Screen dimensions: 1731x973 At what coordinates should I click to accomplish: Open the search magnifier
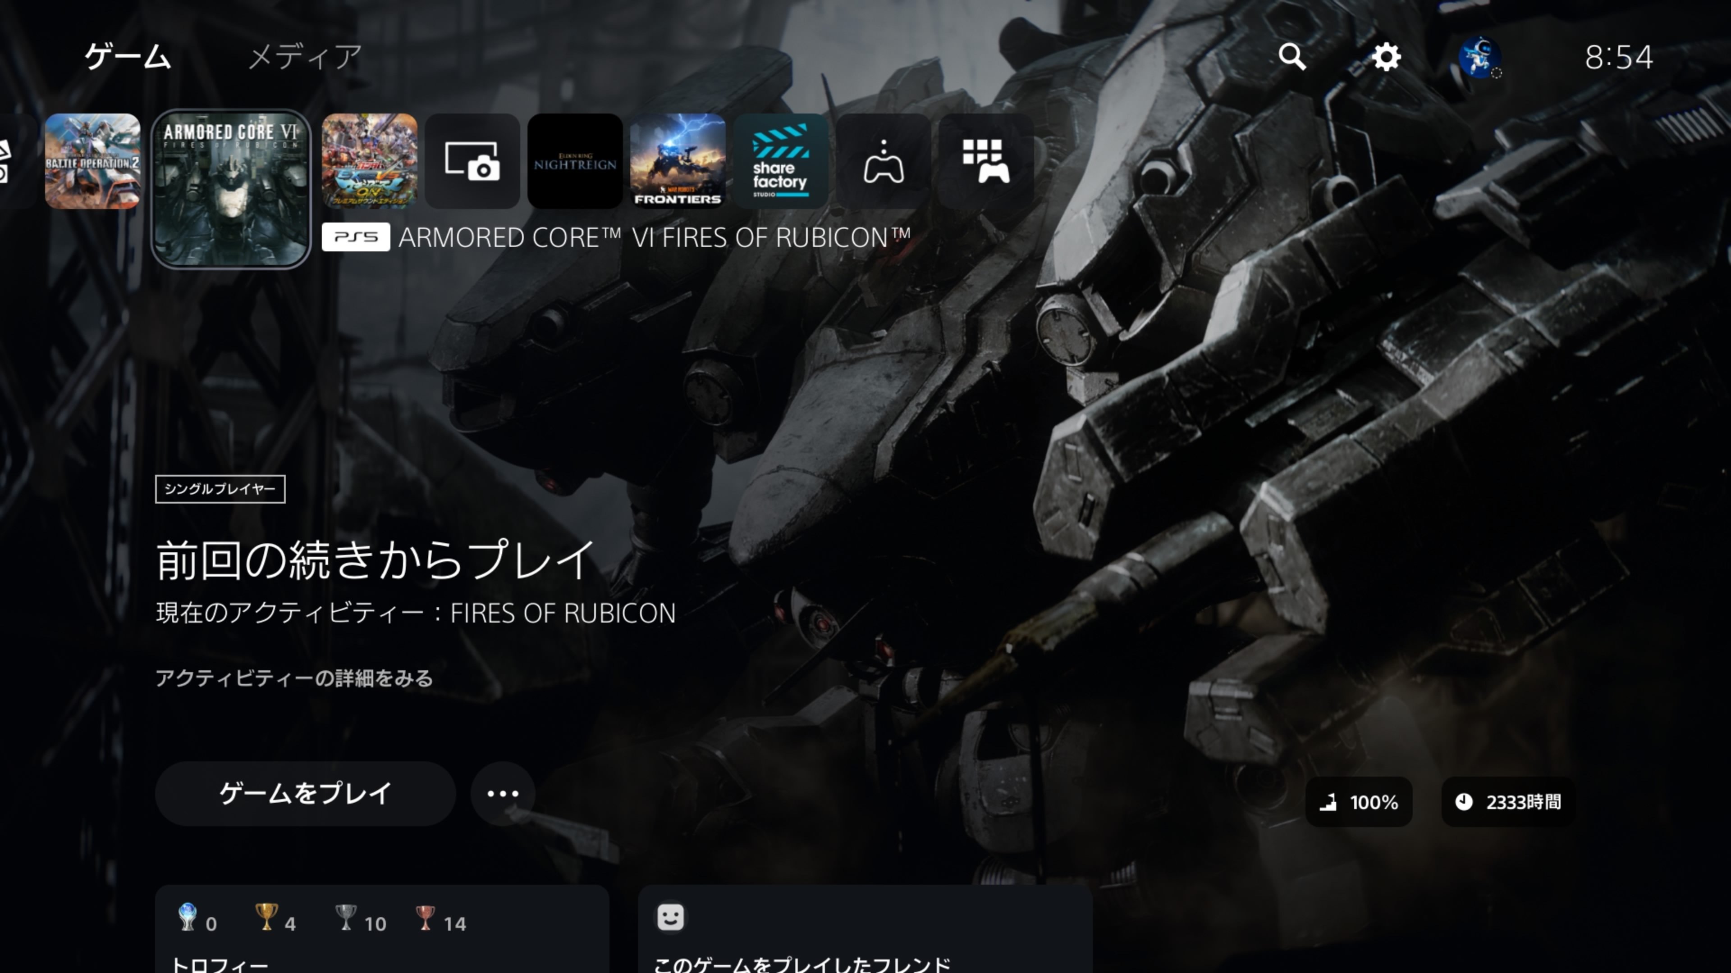pos(1294,56)
